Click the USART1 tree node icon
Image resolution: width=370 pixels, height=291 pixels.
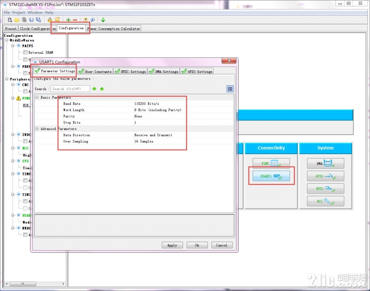[19, 215]
